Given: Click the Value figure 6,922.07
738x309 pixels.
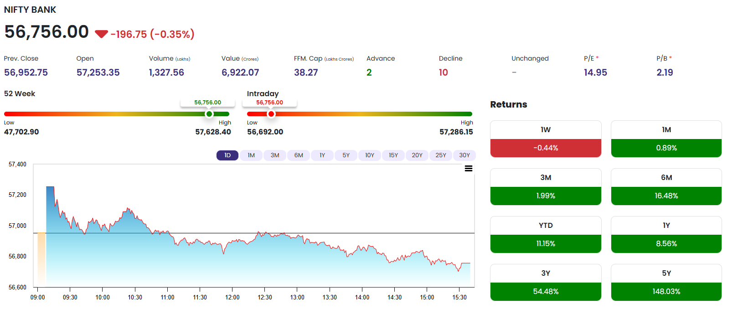Looking at the screenshot, I should pos(240,72).
